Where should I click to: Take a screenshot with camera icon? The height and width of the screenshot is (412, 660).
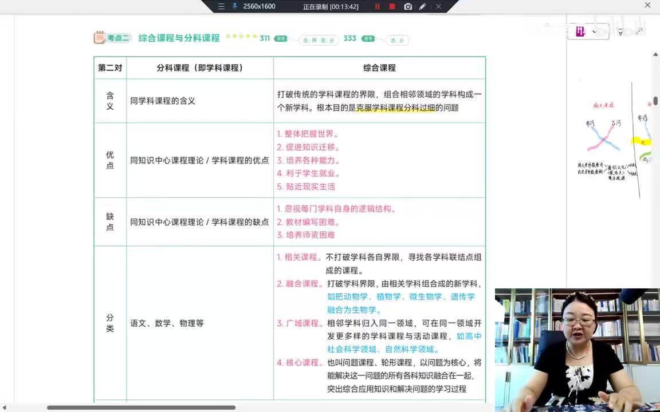click(x=408, y=6)
